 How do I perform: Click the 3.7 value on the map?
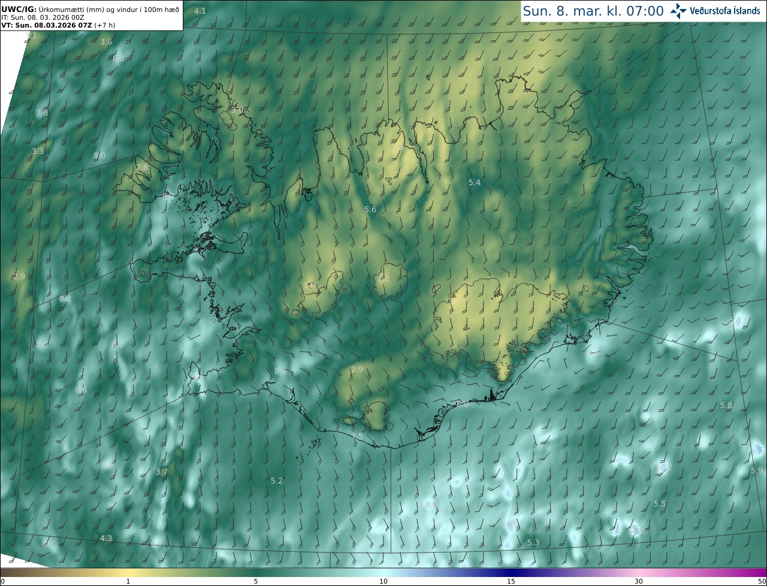(162, 472)
